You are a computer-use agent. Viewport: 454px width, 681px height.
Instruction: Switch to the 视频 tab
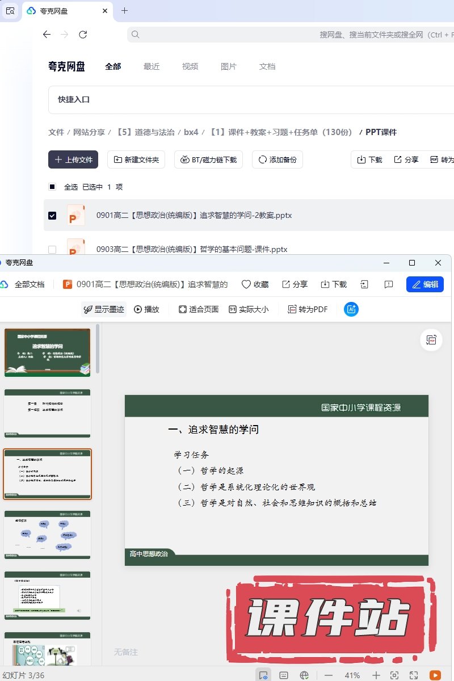[190, 66]
